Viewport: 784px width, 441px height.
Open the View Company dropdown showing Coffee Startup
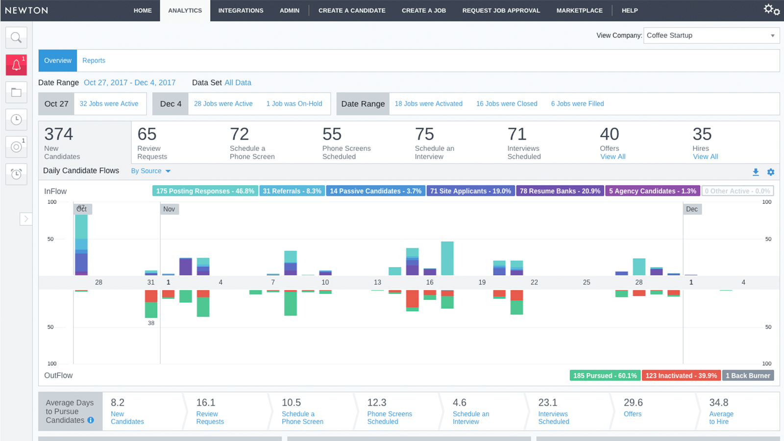point(711,35)
